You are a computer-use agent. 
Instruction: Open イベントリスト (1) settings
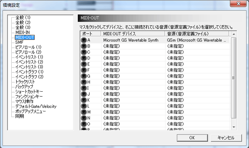(x=29, y=57)
